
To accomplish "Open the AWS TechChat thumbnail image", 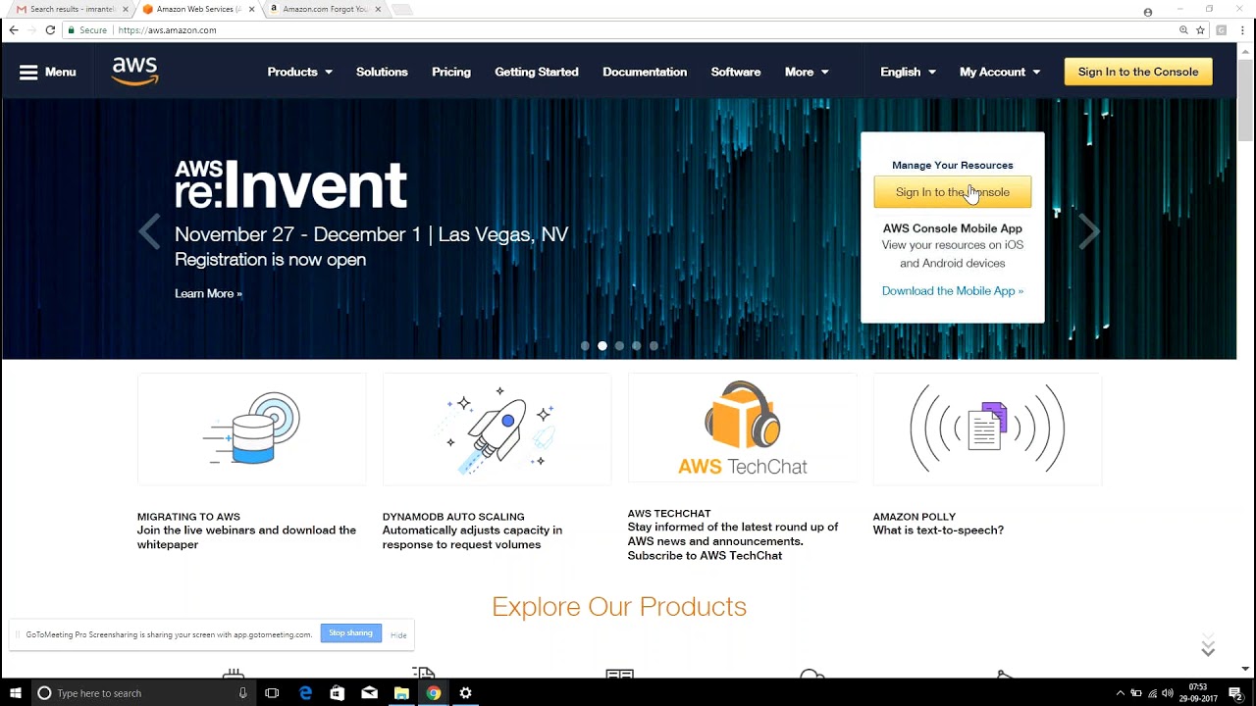I will click(x=743, y=429).
